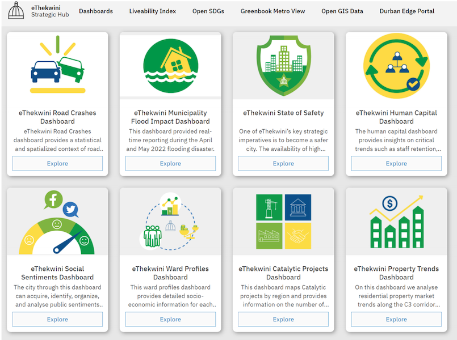The width and height of the screenshot is (457, 340).
Task: Open Greenbook Metro View
Action: (272, 11)
